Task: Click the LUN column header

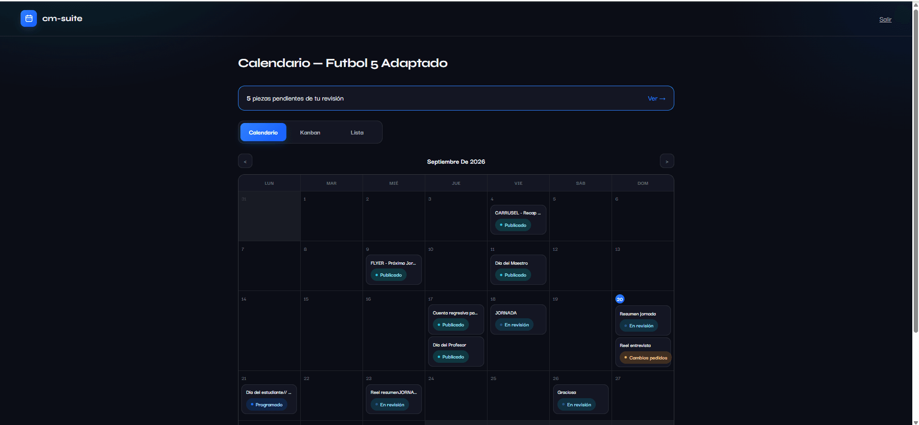Action: 269,183
